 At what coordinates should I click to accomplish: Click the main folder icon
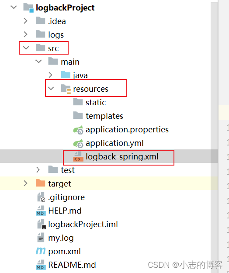[53, 61]
